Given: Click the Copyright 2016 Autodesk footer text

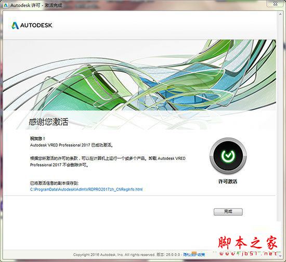Looking at the screenshot, I should [114, 255].
